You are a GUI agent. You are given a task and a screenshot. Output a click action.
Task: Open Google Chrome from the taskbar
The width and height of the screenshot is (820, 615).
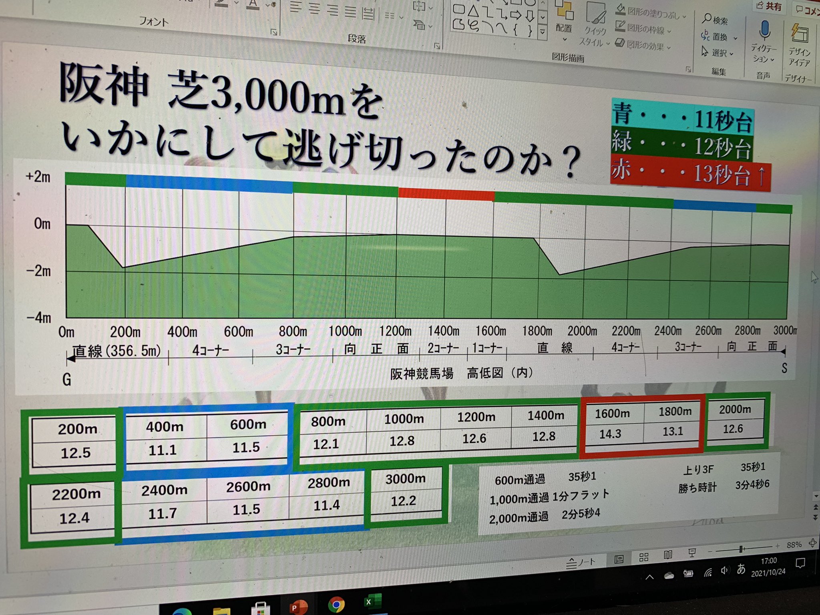click(x=336, y=605)
